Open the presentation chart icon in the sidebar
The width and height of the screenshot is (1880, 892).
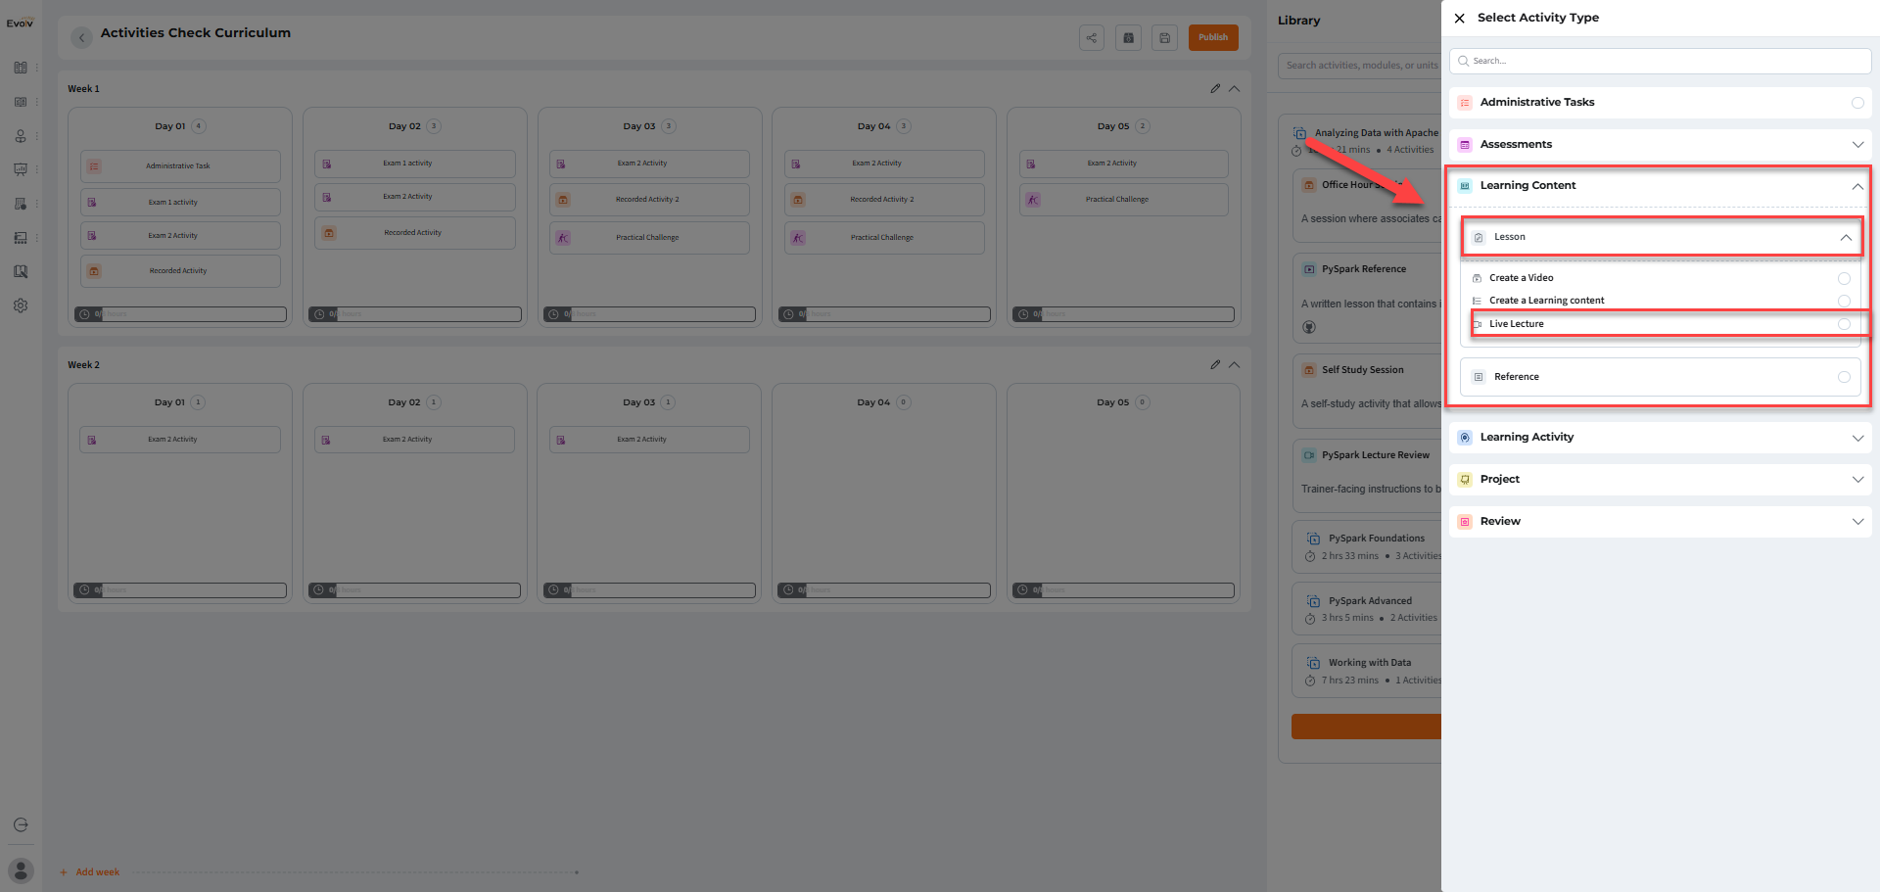point(21,169)
